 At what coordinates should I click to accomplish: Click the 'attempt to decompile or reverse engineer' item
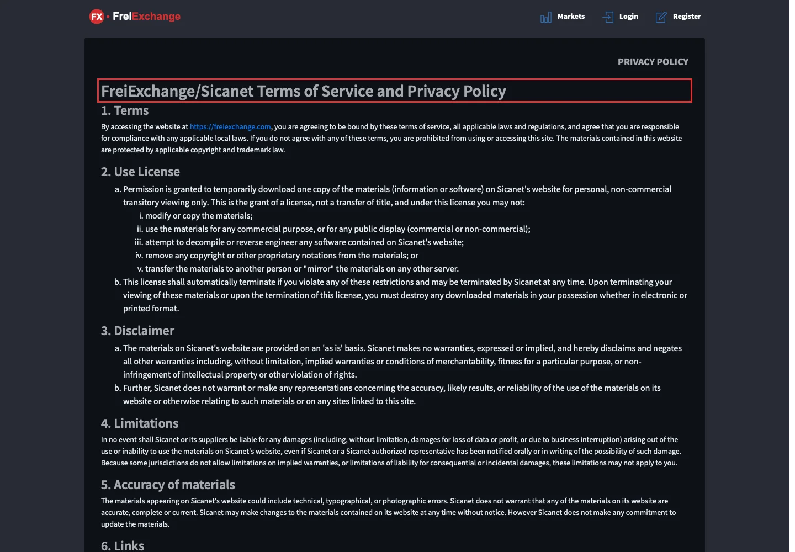304,242
